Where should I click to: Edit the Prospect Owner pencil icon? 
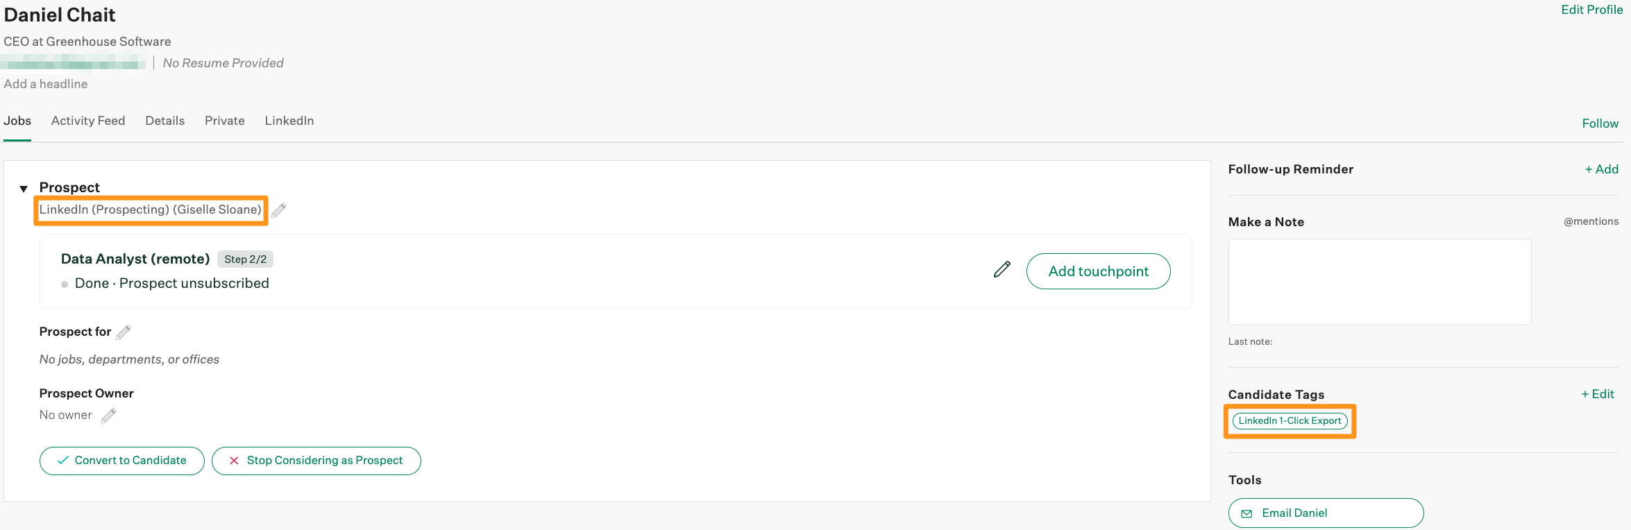[x=109, y=416]
